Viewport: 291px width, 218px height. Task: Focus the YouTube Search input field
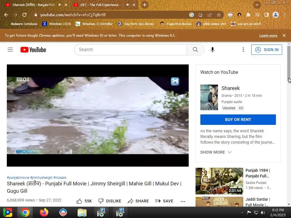131,50
